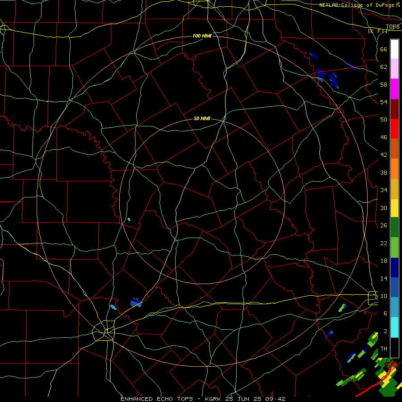Click the "100 NMI" range ring label
Image resolution: width=402 pixels, height=402 pixels.
tap(202, 36)
